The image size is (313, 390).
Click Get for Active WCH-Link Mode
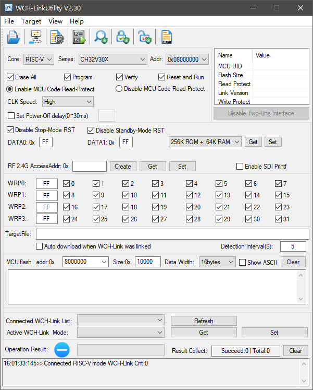(204, 332)
